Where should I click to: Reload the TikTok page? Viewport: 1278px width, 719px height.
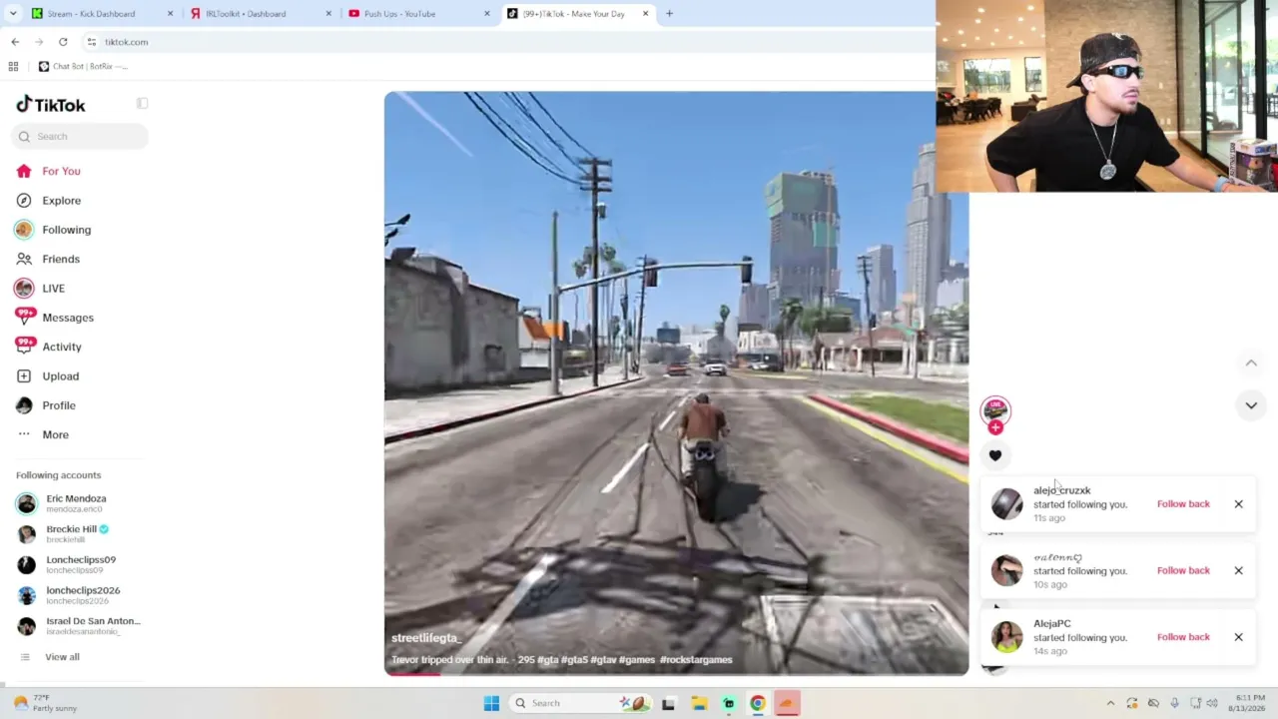(x=63, y=42)
